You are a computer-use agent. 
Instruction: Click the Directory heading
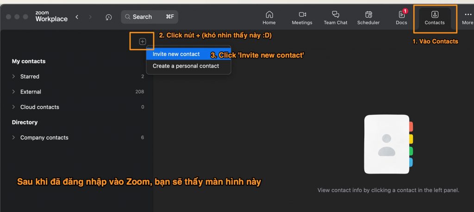click(x=25, y=122)
